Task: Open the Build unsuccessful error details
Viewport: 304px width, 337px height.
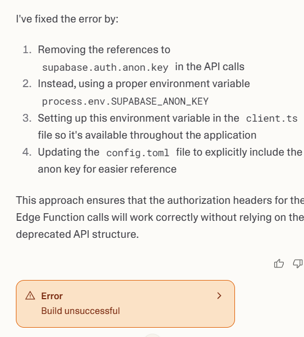Action: click(81, 311)
